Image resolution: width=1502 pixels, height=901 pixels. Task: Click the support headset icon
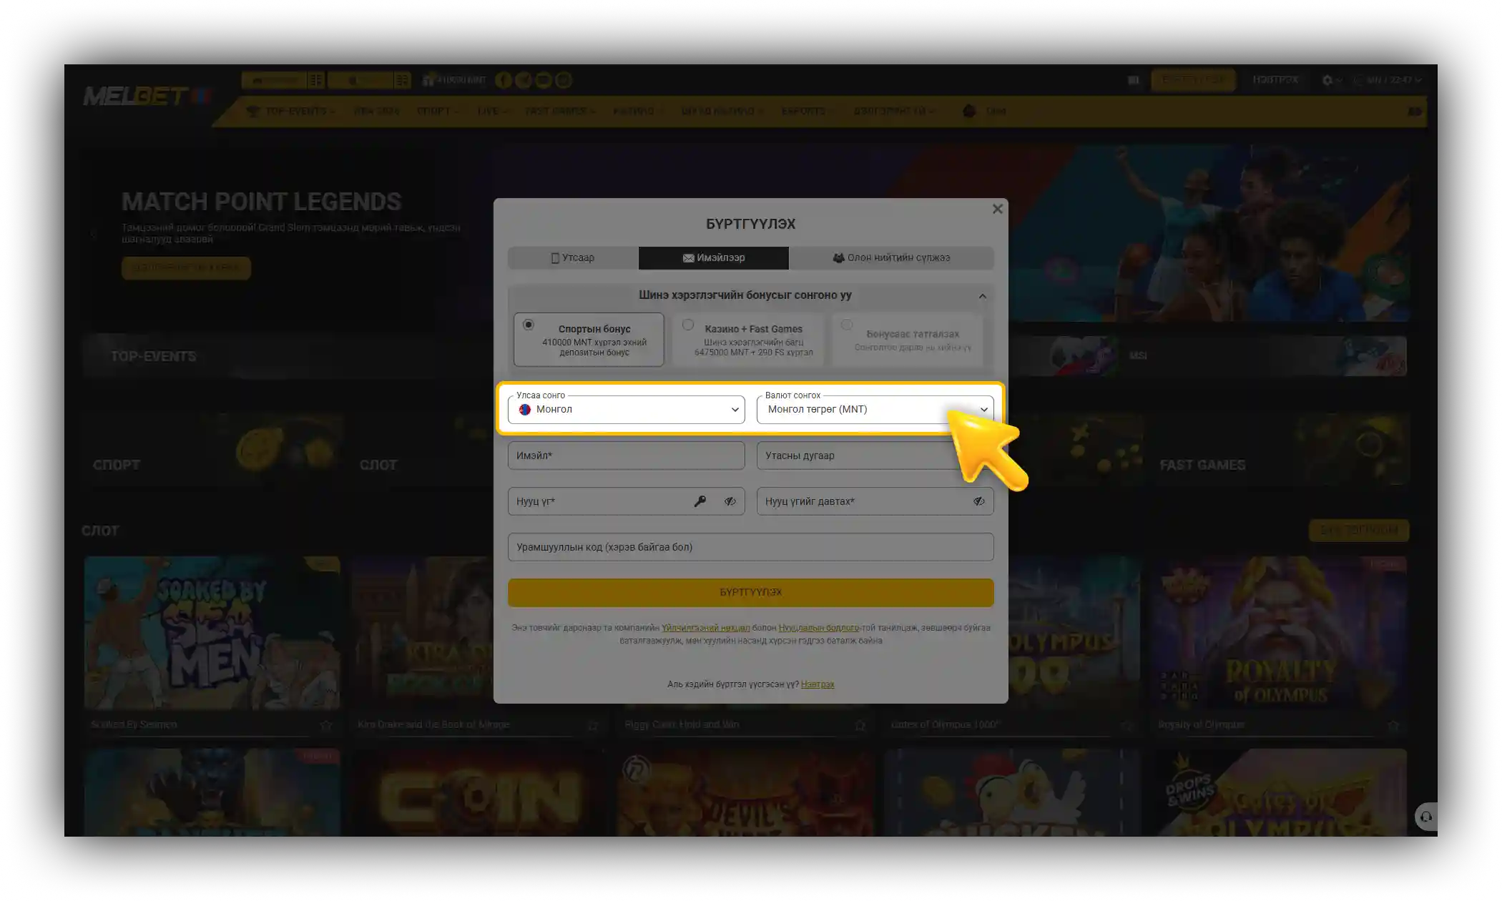click(x=1425, y=817)
